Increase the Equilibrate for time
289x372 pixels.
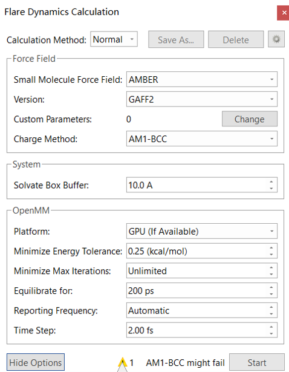(x=271, y=287)
